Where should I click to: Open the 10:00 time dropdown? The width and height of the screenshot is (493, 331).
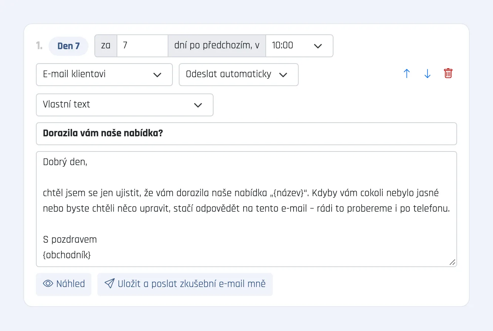299,46
